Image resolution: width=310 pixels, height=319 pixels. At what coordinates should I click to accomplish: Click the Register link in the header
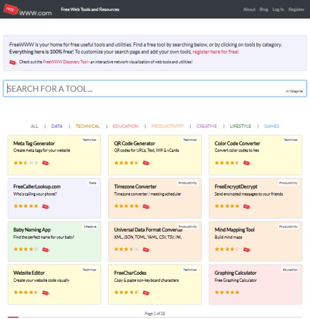pos(296,9)
